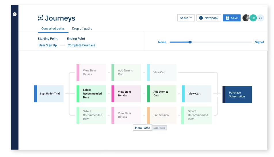The image size is (274, 157).
Task: Switch to the Drop off paths tab
Action: 82,29
